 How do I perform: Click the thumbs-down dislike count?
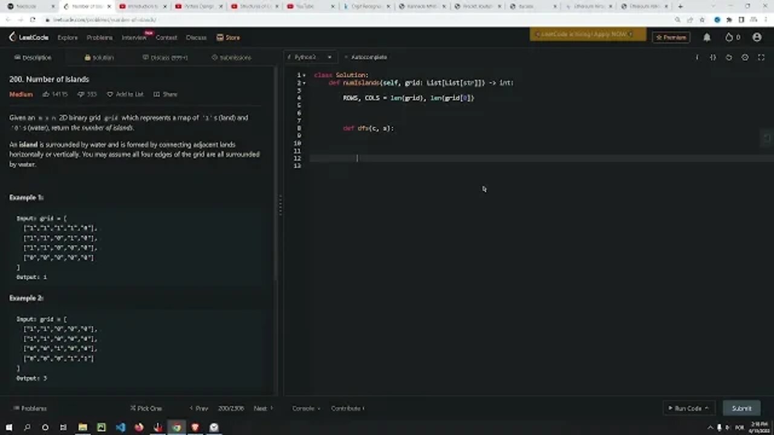coord(87,94)
